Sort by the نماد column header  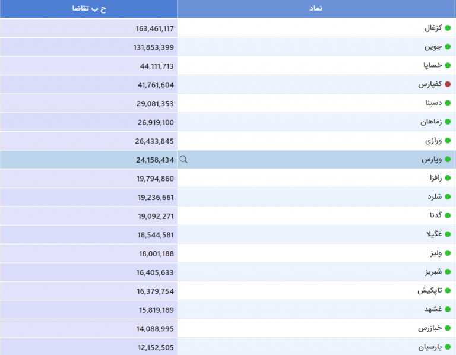(x=316, y=9)
